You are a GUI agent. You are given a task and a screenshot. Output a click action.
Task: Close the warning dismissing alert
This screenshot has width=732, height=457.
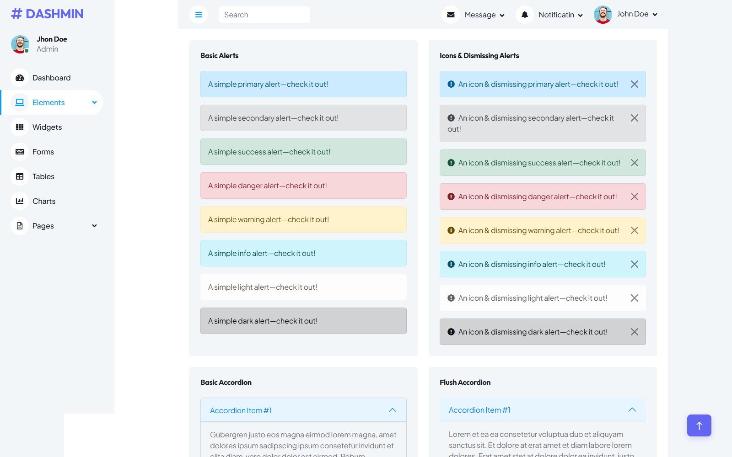point(635,230)
